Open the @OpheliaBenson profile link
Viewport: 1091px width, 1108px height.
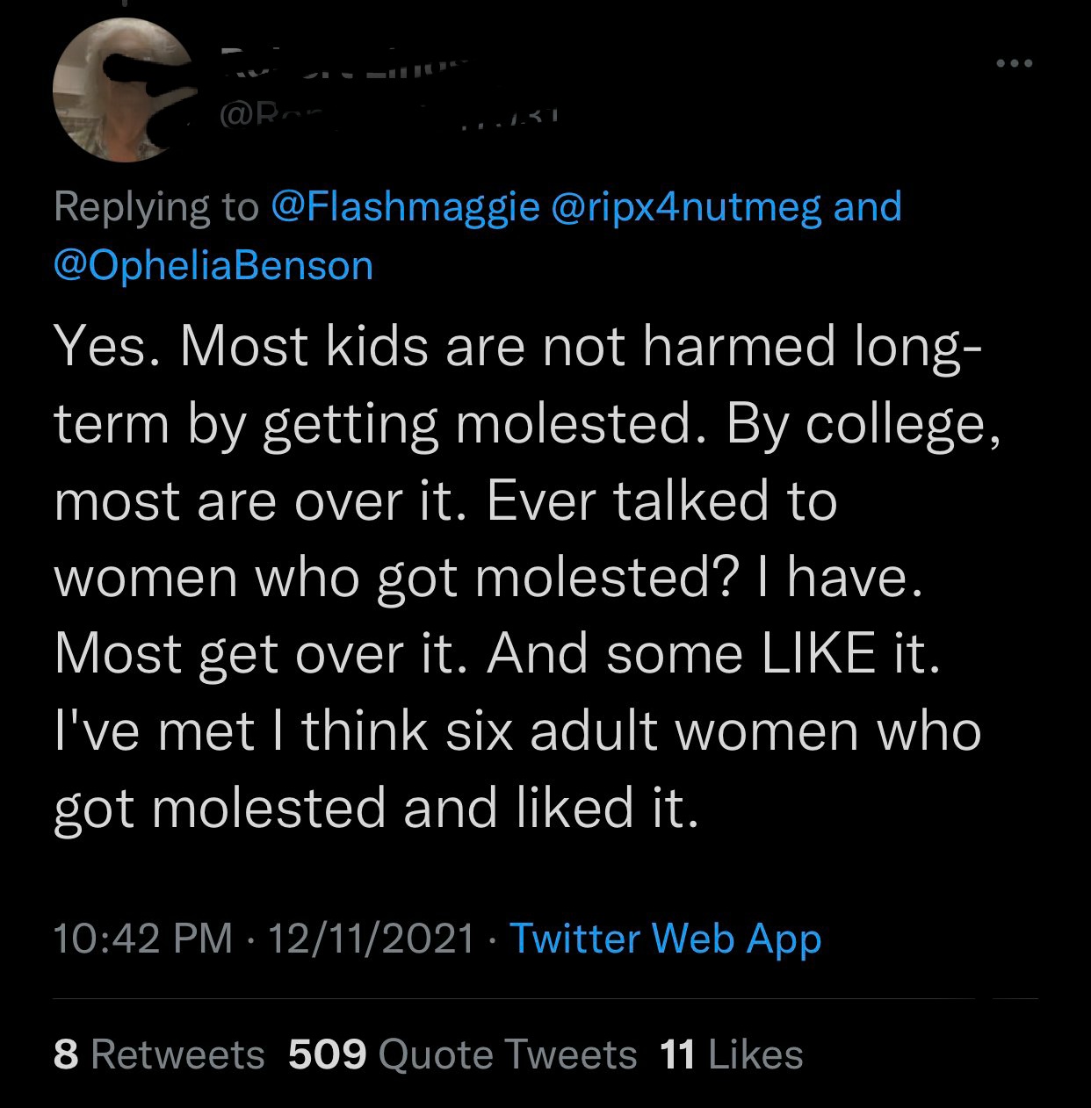point(213,265)
